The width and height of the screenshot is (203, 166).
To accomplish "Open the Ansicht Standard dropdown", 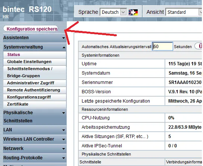I will click(x=184, y=12).
